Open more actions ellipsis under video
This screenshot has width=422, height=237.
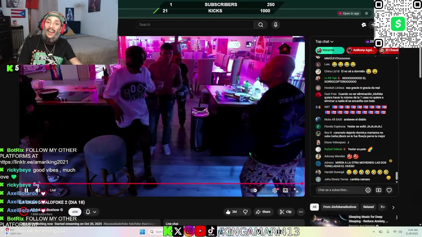301,212
